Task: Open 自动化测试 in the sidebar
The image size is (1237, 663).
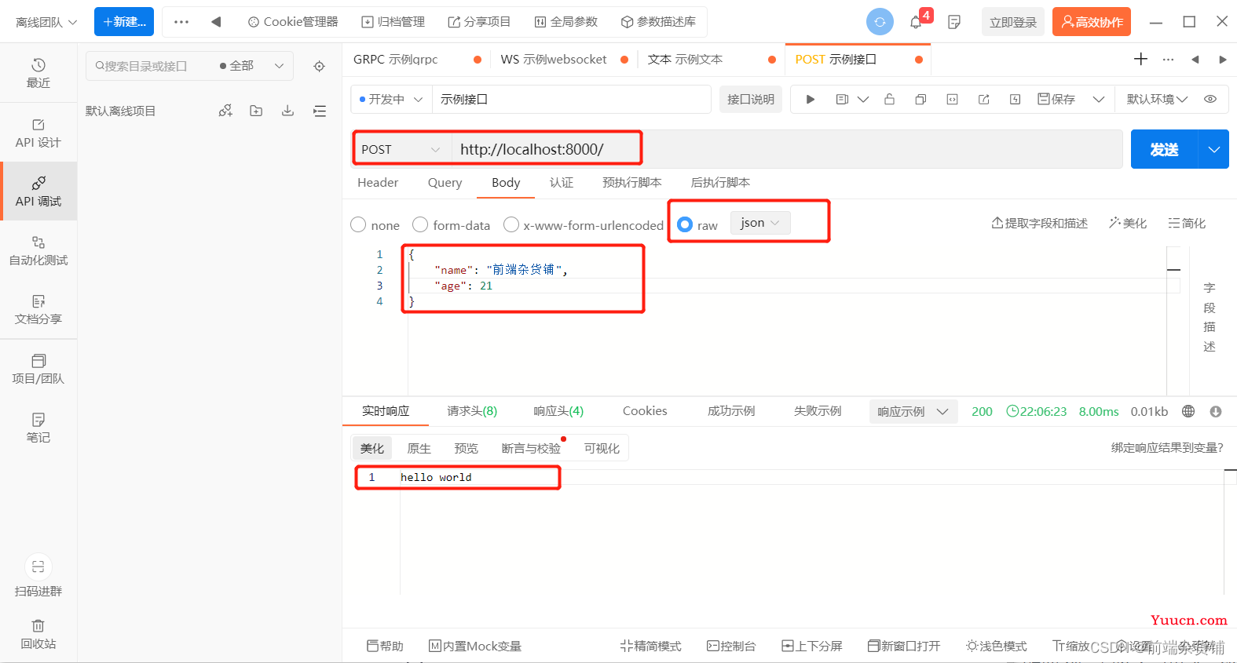Action: 38,250
